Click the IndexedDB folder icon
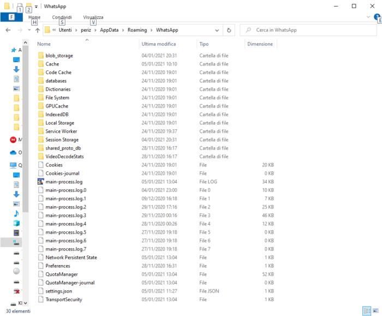 click(41, 114)
